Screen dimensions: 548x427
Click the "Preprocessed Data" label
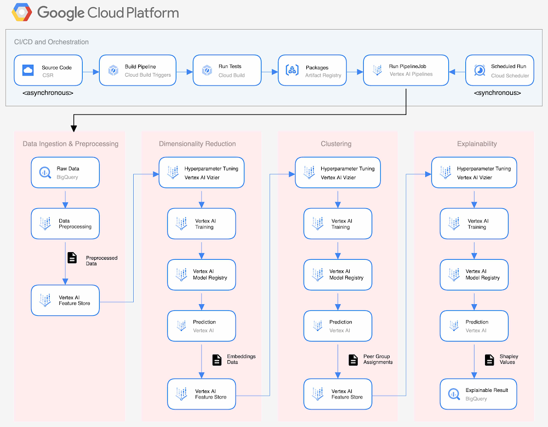(102, 260)
